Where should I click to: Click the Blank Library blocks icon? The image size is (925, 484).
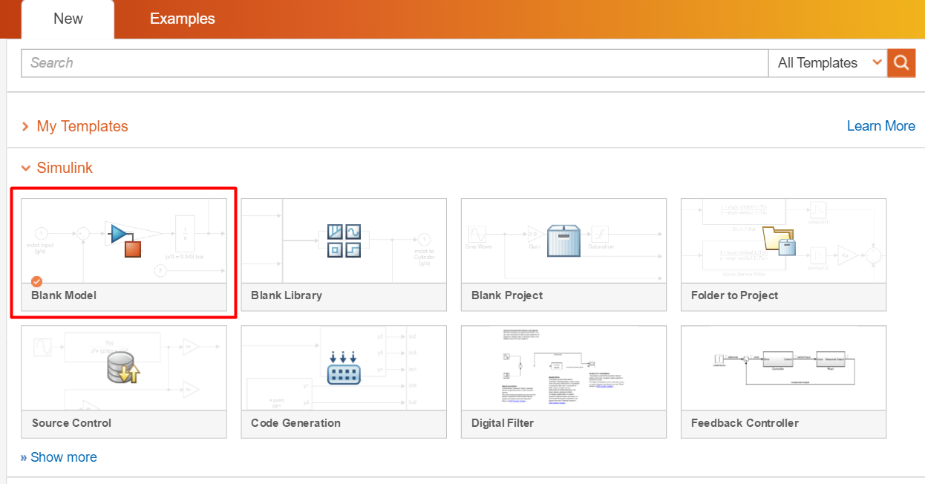click(344, 241)
